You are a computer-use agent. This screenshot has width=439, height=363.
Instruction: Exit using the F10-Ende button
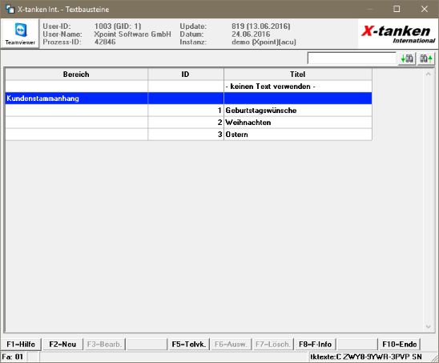[x=400, y=345]
